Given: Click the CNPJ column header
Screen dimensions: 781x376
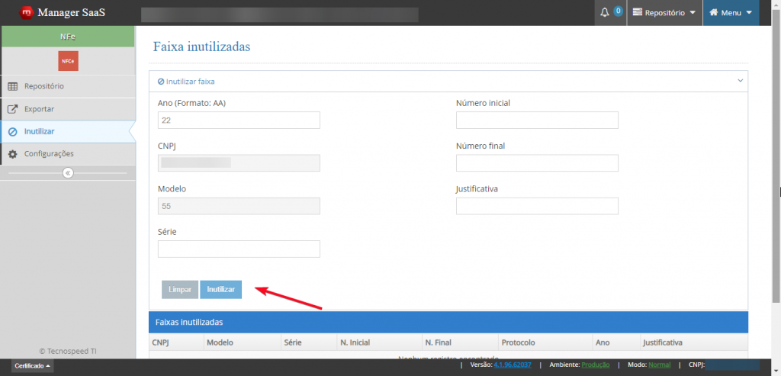Looking at the screenshot, I should [x=176, y=342].
